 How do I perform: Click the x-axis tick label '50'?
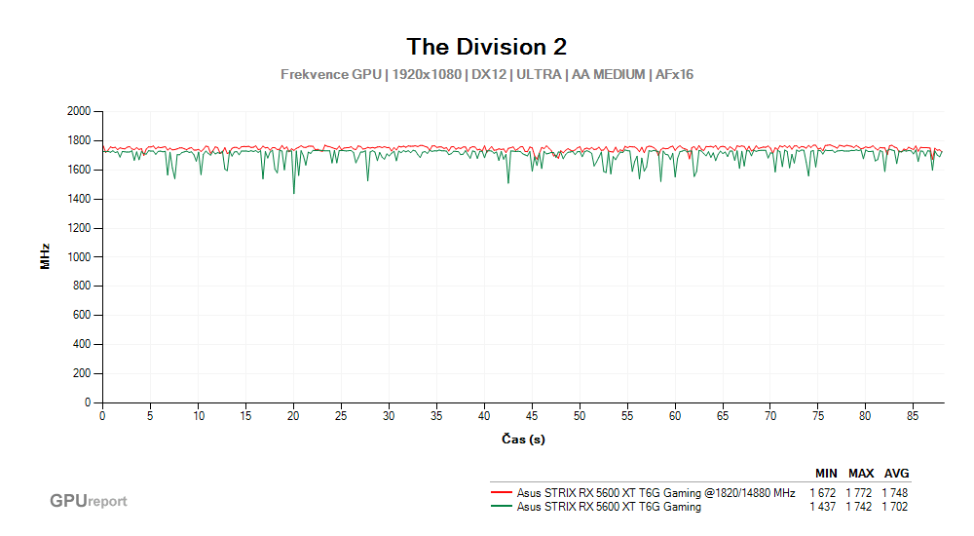580,416
